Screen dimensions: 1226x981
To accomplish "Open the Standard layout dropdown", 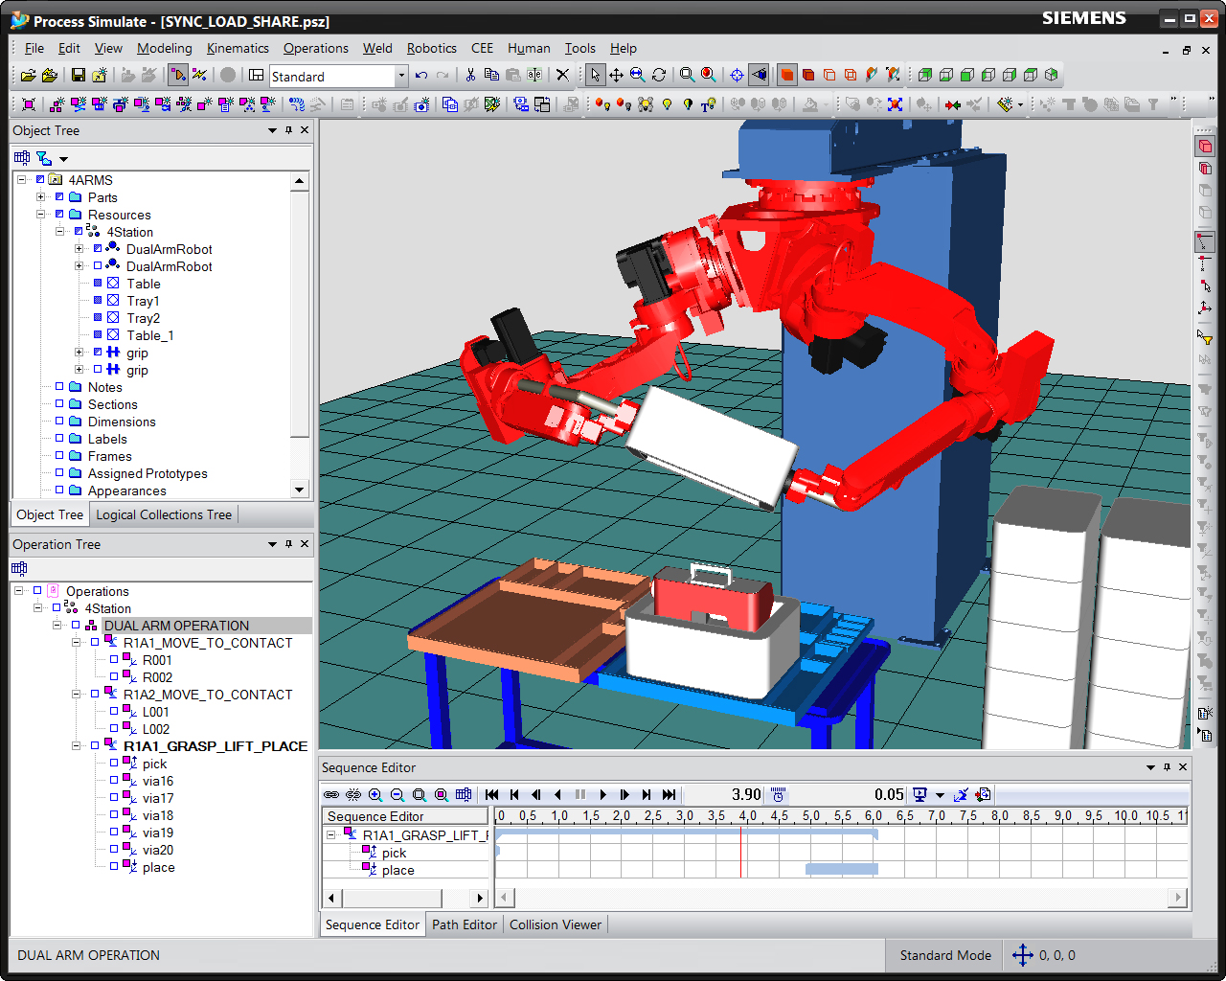I will pyautogui.click(x=401, y=76).
